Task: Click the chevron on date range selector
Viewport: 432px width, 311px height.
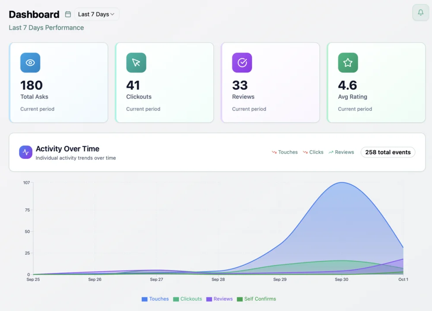Action: pos(112,14)
